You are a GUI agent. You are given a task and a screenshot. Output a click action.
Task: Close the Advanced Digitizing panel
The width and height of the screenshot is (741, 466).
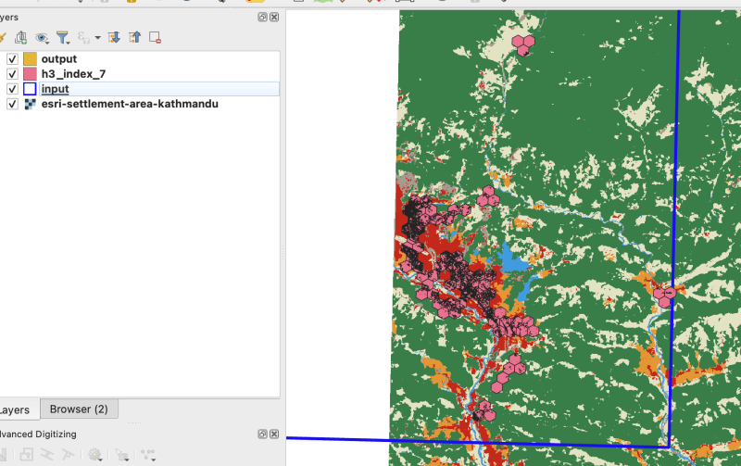(274, 434)
